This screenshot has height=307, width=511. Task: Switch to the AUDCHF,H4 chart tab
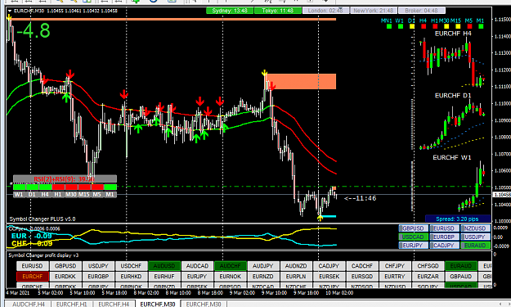pos(28,304)
